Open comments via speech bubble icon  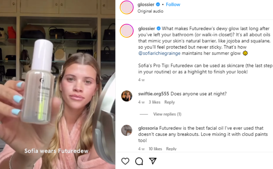tap(139, 161)
